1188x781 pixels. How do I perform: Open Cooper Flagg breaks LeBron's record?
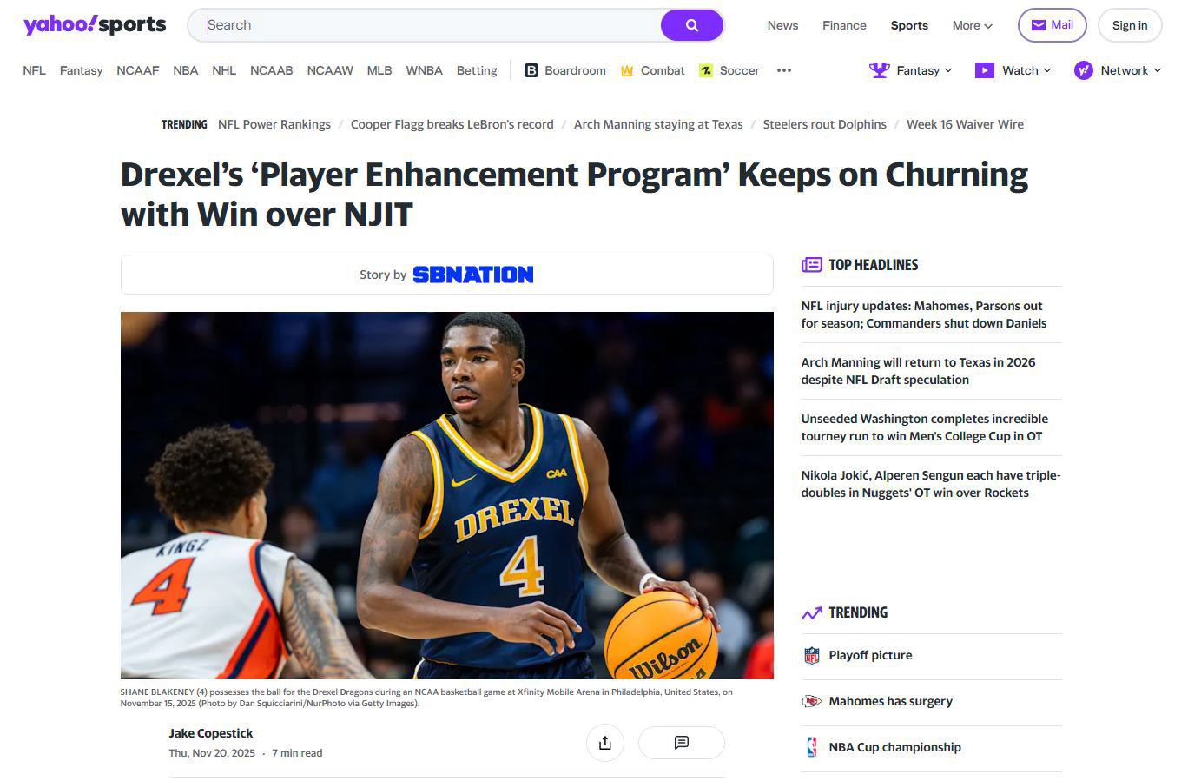(452, 124)
